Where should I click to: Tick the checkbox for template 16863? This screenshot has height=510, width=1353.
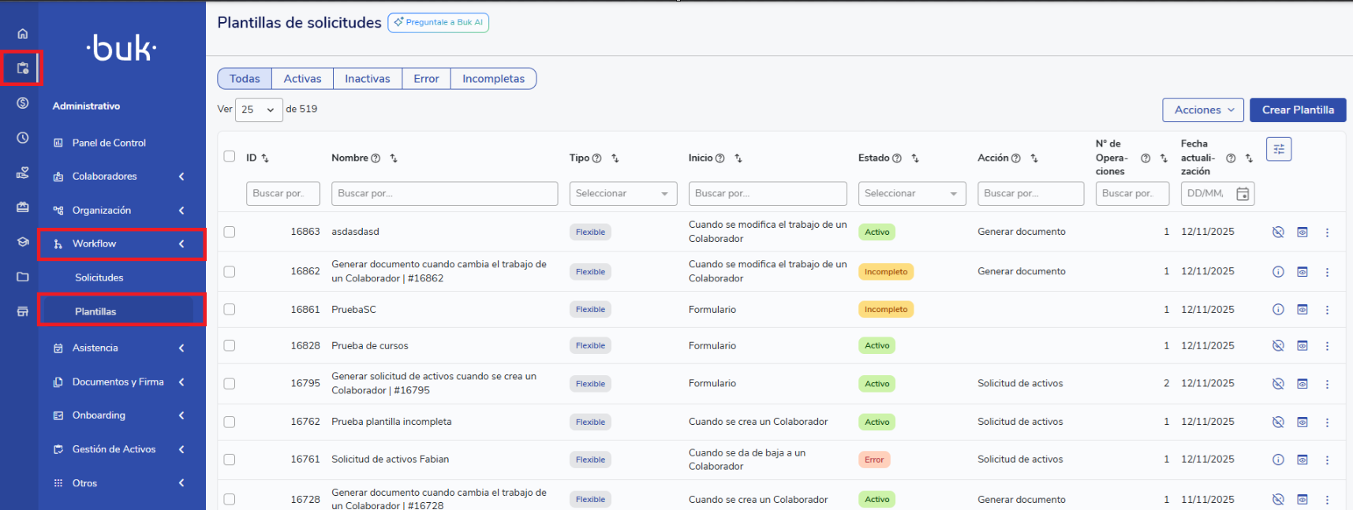[230, 232]
